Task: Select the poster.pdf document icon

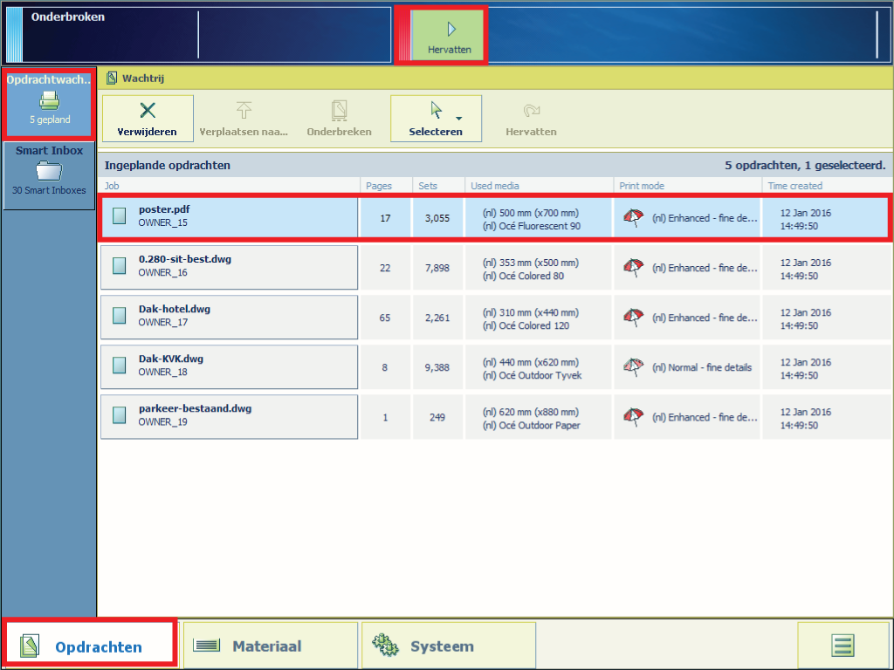Action: pos(119,216)
